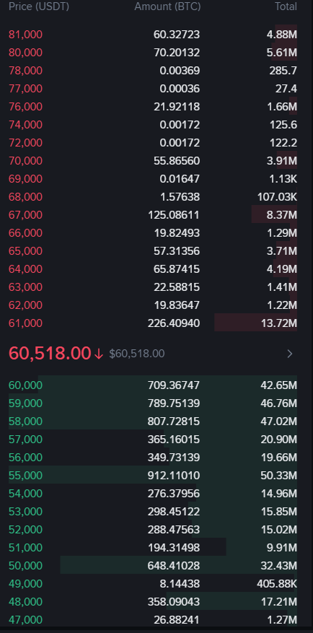Click the 226.40940 BTC ask amount
The width and height of the screenshot is (313, 633).
174,323
